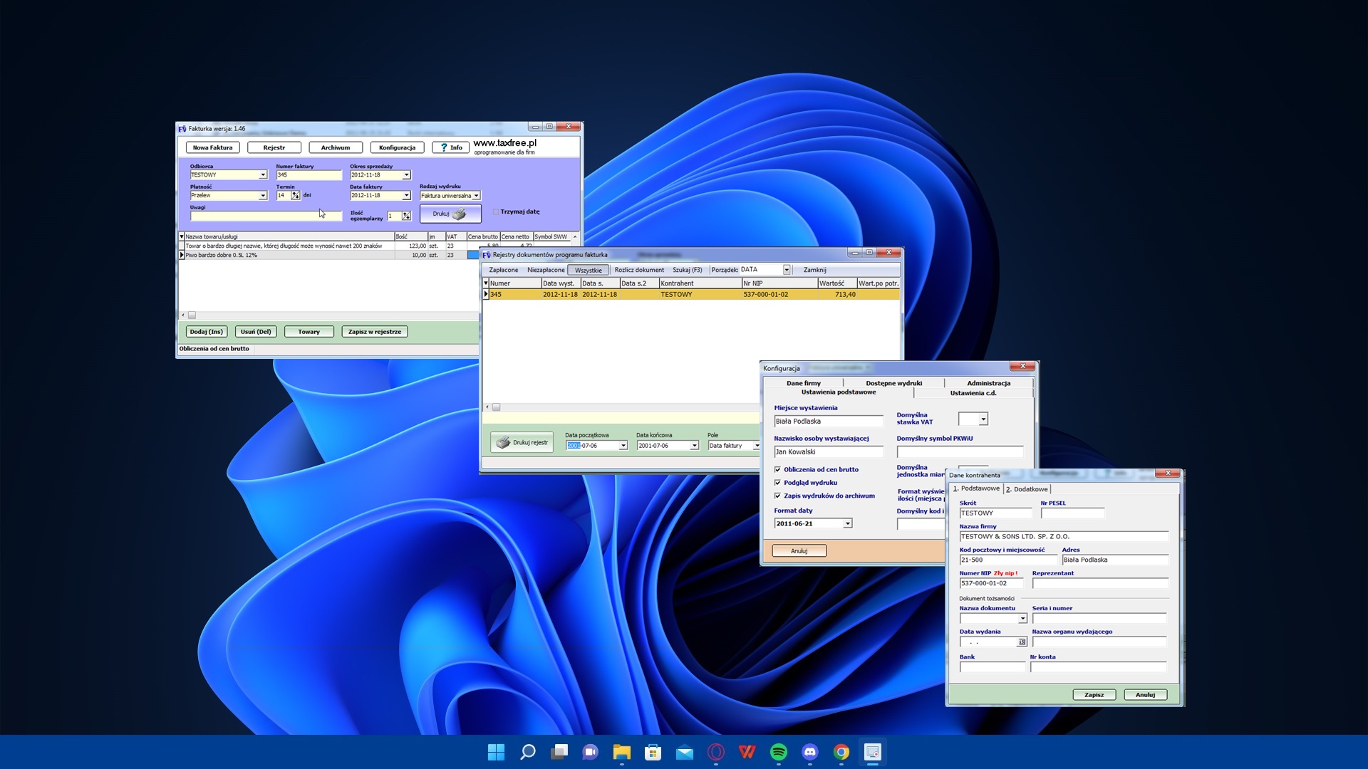
Task: Click the Zapisz w rejestrze button
Action: (375, 332)
